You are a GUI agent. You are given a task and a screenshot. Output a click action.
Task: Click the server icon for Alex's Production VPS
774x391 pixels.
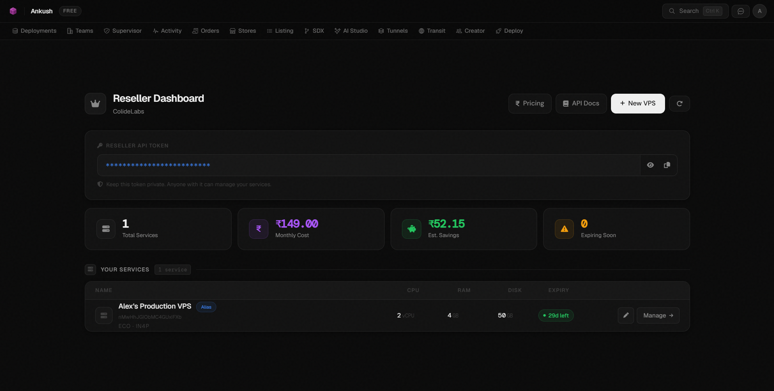point(104,315)
